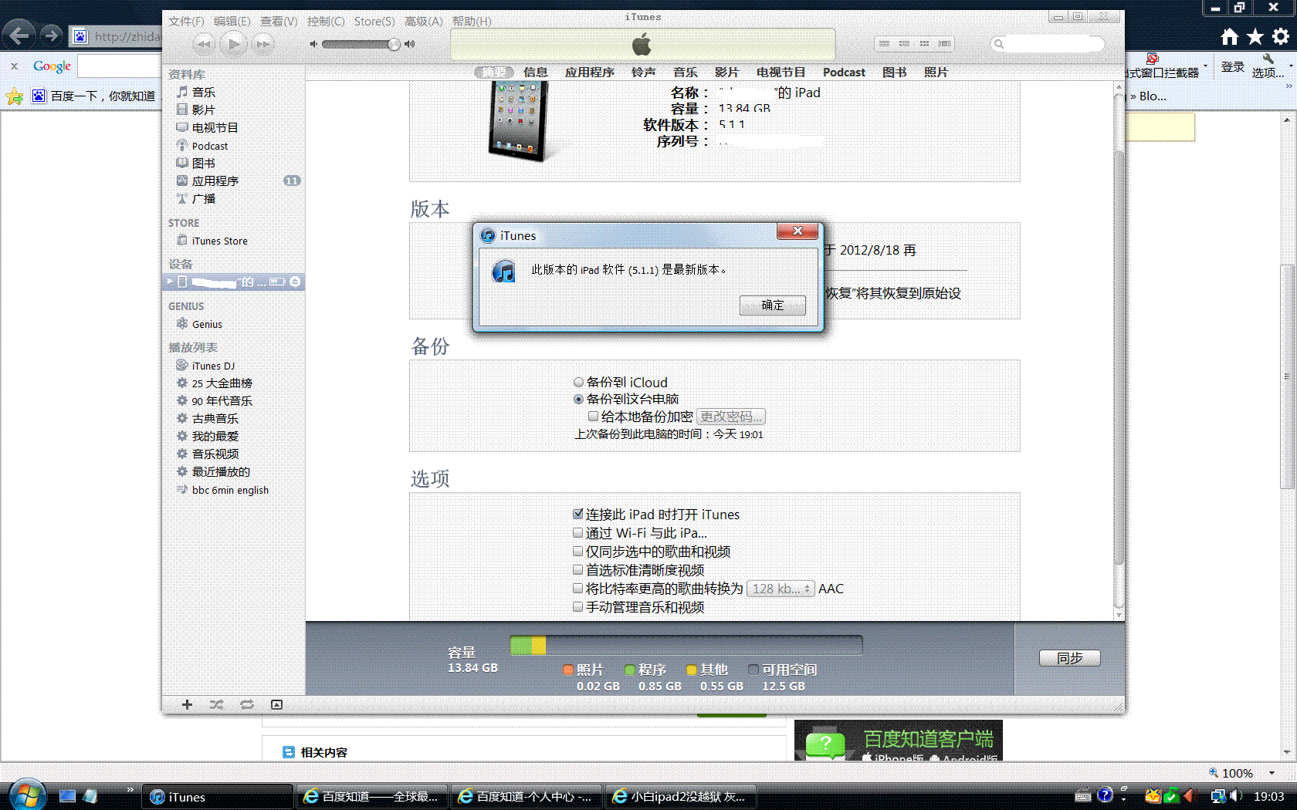The width and height of the screenshot is (1297, 810).
Task: Open the 查看(V) menu
Action: coord(279,21)
